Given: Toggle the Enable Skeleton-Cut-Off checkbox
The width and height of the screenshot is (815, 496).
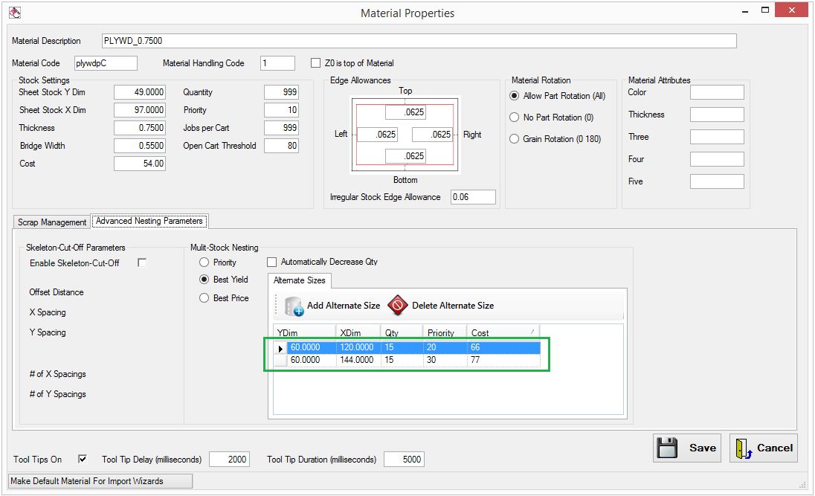Looking at the screenshot, I should [142, 263].
